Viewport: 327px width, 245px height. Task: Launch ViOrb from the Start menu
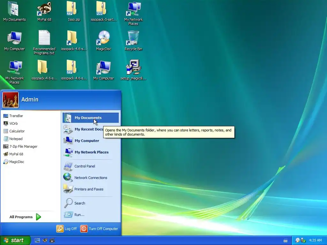tap(11, 123)
